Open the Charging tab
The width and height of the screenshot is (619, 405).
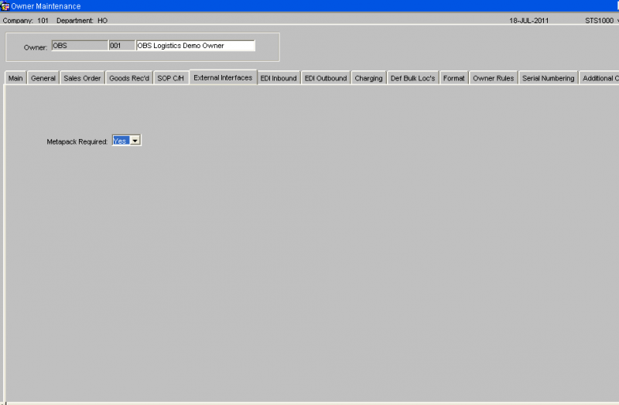pos(368,78)
